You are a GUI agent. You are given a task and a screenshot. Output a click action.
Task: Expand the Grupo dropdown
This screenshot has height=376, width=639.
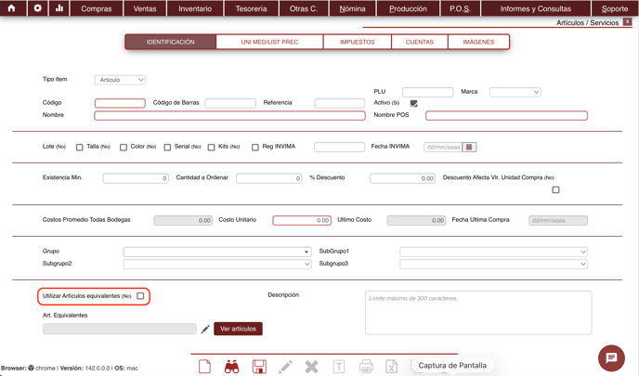217,252
